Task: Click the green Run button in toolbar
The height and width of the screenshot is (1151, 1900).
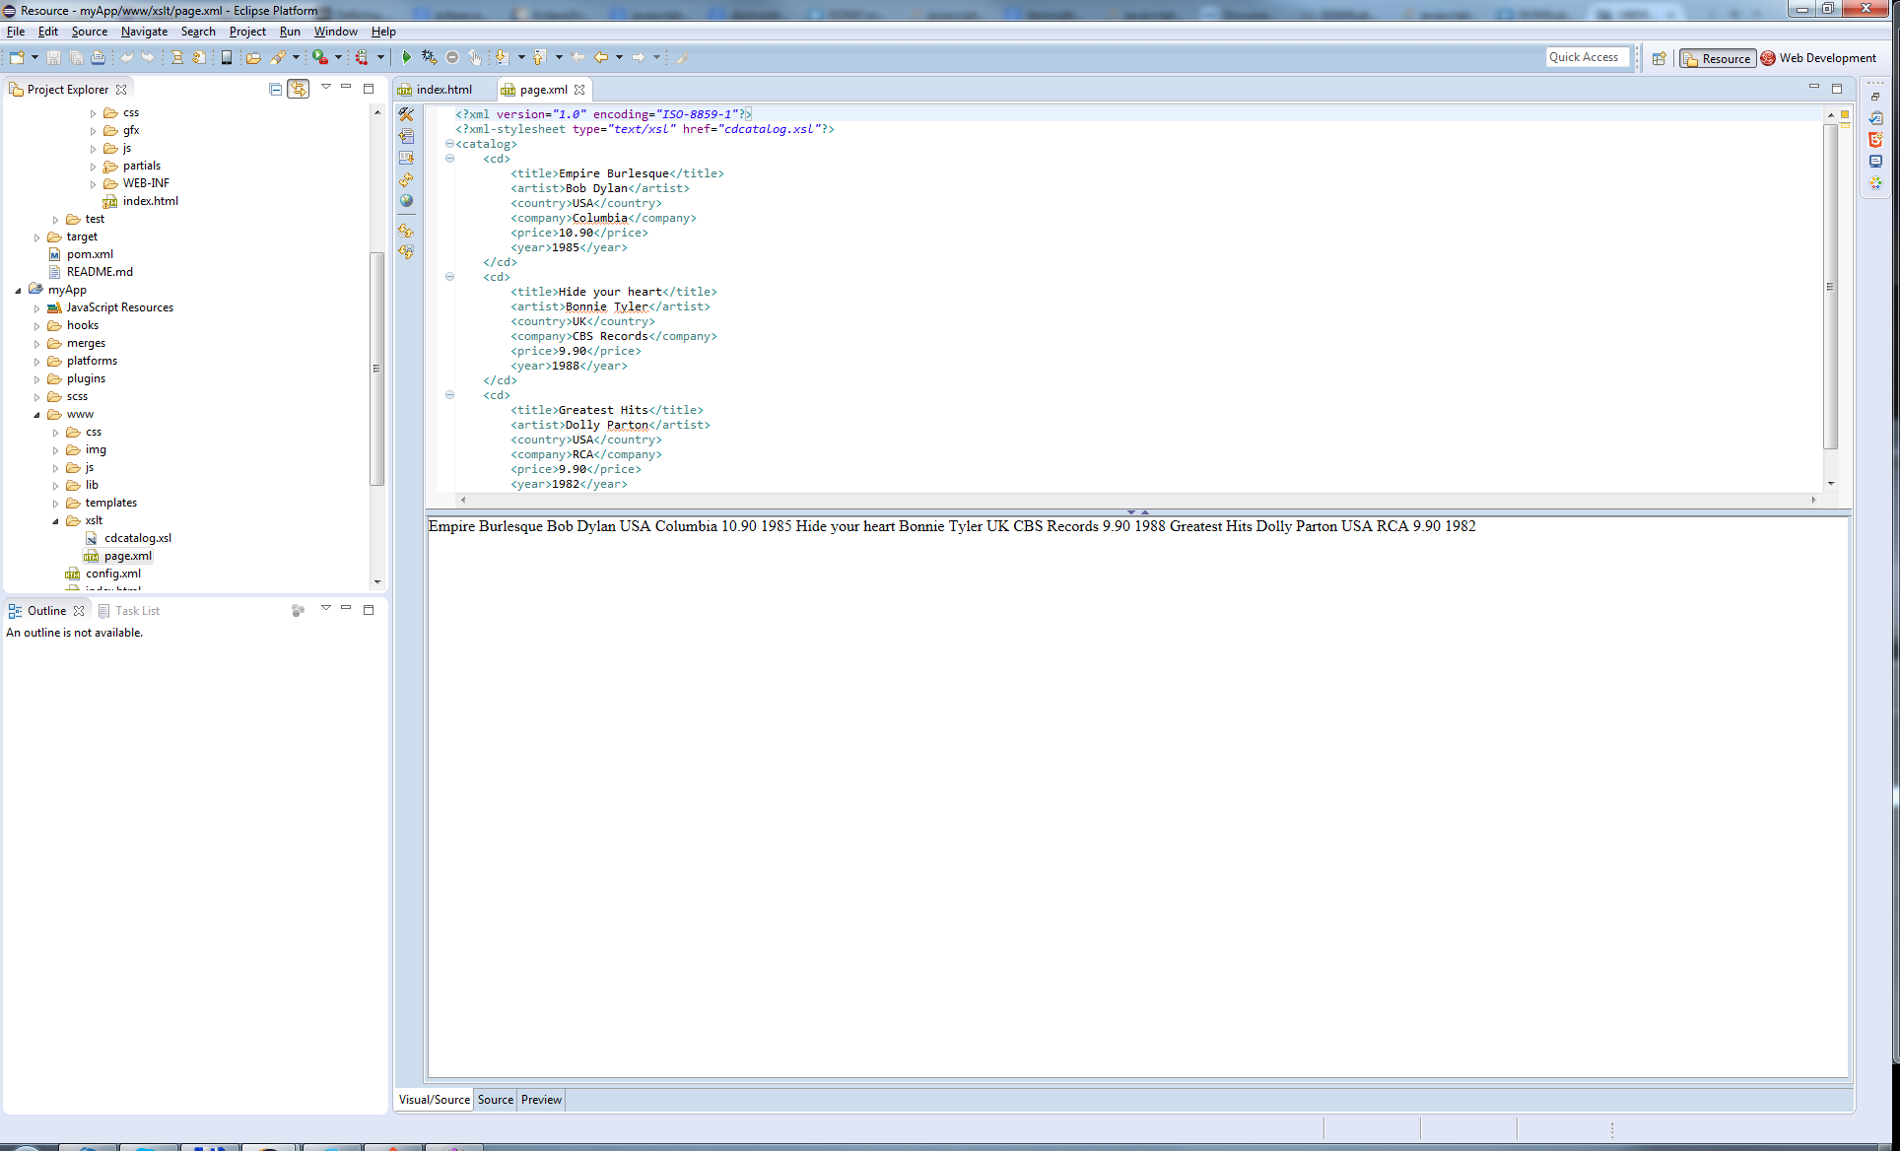Action: (x=406, y=58)
